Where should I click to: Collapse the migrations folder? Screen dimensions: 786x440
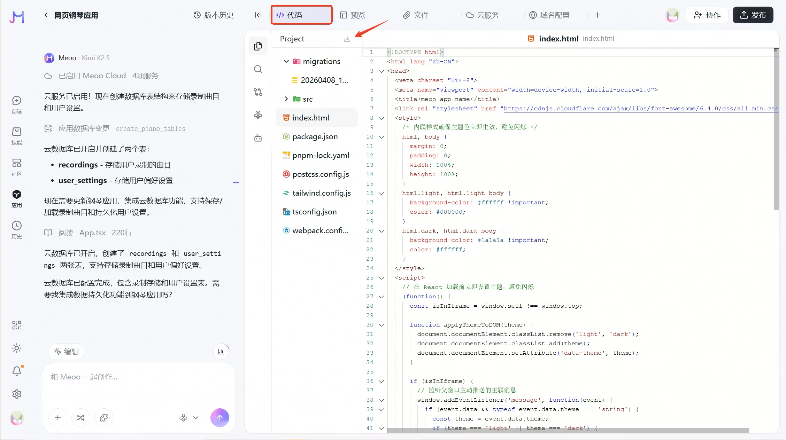click(286, 61)
